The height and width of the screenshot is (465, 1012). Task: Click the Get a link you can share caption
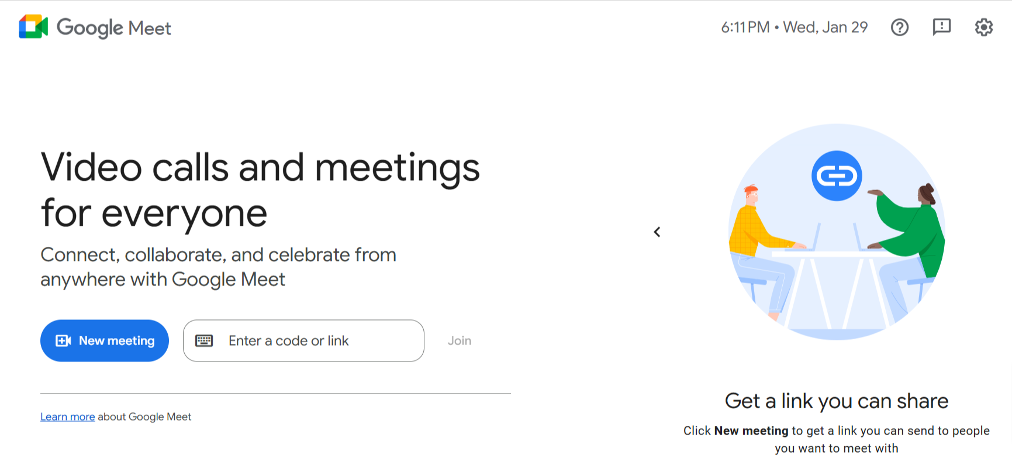click(x=836, y=401)
